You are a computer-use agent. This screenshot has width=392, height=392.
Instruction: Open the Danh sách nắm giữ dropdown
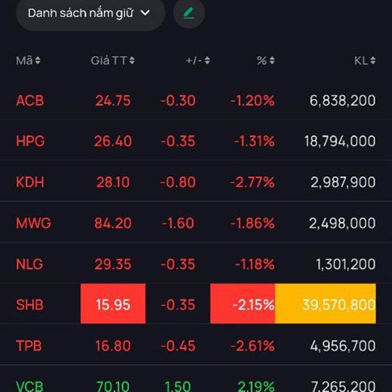point(90,13)
